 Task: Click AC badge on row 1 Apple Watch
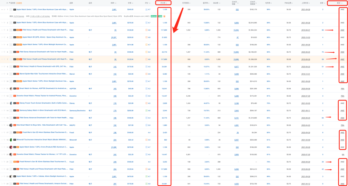point(15,10)
